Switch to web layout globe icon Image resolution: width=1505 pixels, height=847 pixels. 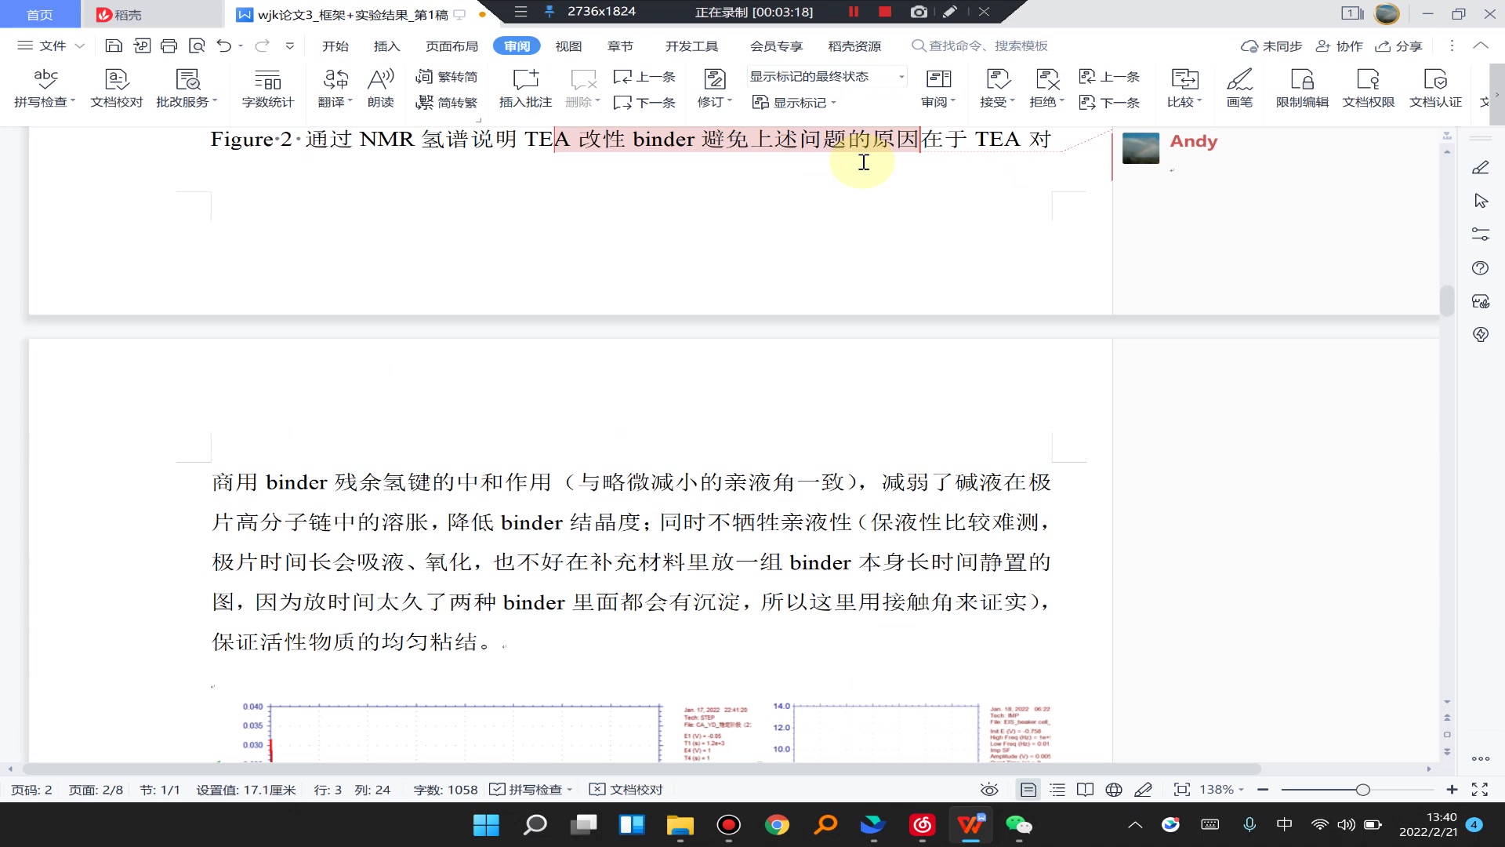[1114, 790]
